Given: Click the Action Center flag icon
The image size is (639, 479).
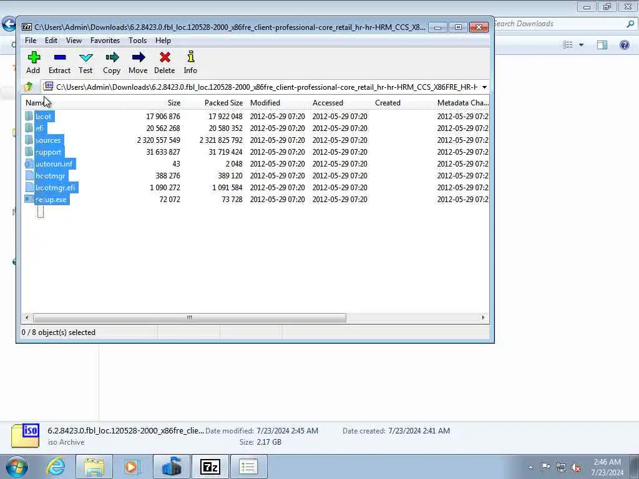Looking at the screenshot, I should (545, 467).
